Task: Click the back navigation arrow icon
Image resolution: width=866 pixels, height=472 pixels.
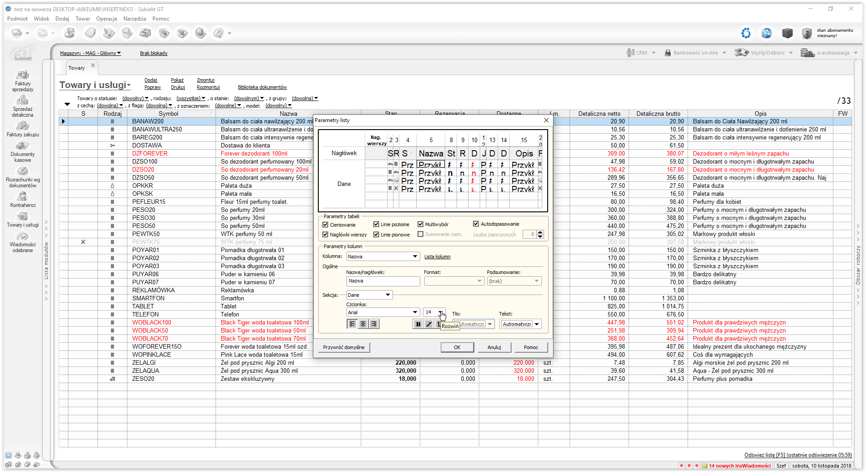Action: (17, 33)
